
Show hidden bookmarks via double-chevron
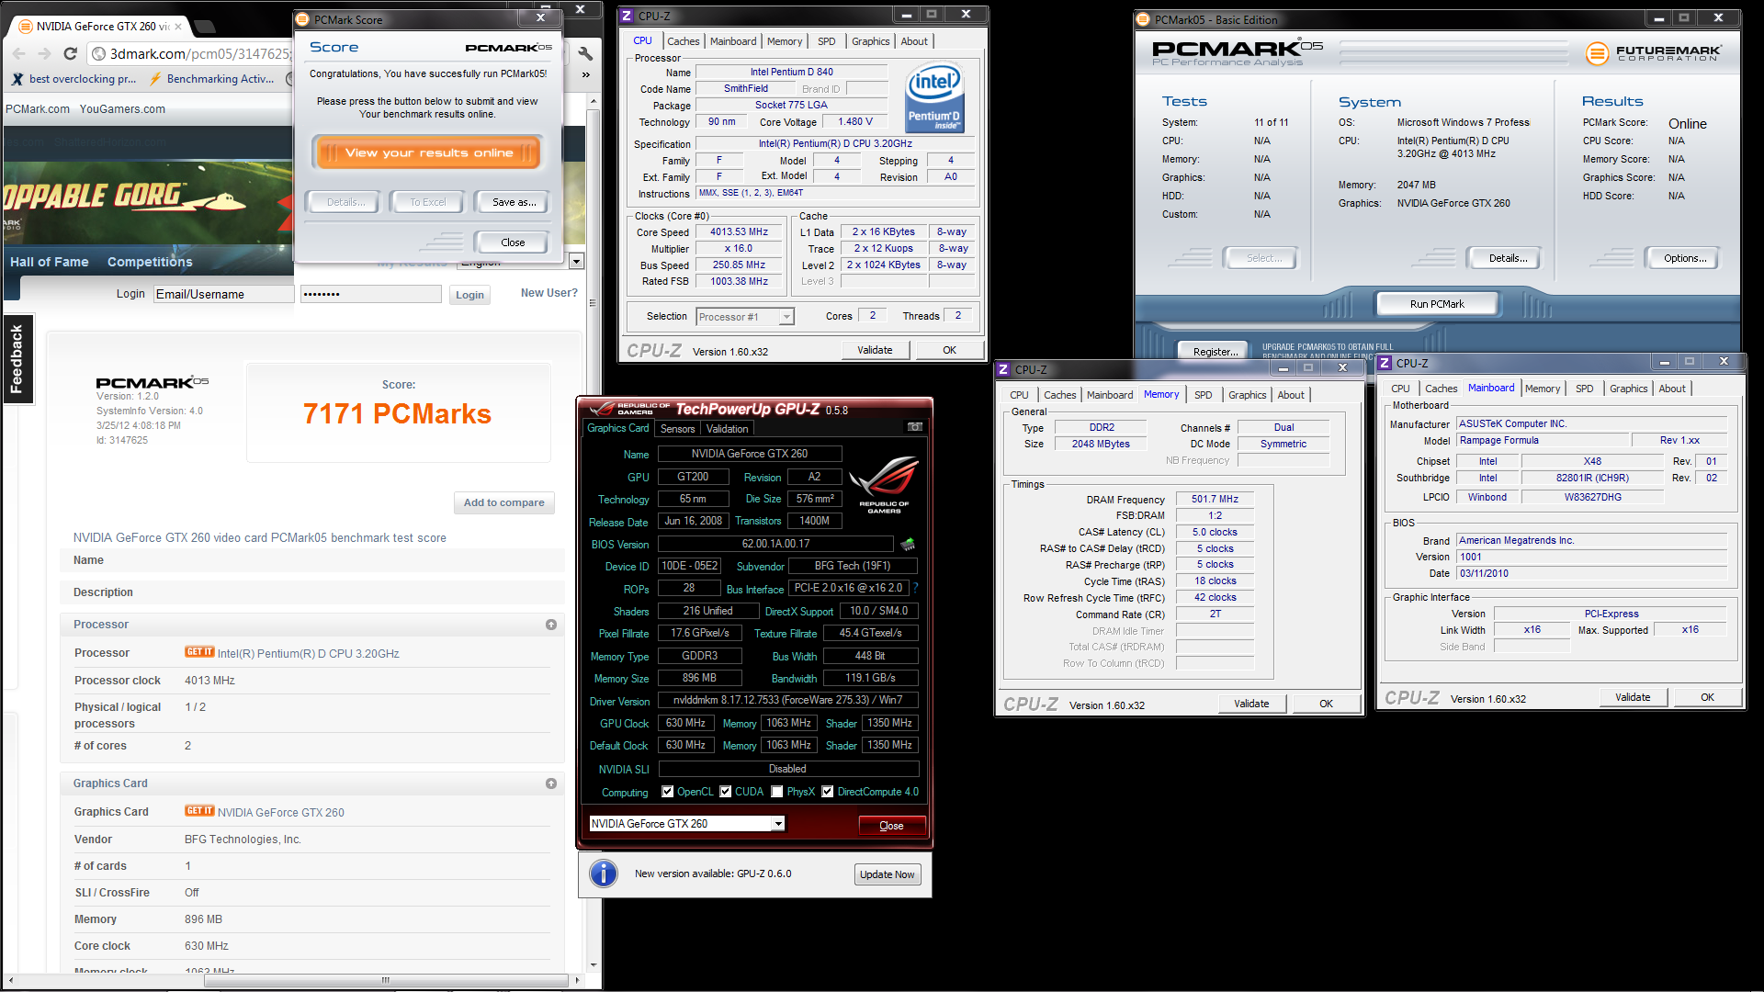(x=585, y=75)
